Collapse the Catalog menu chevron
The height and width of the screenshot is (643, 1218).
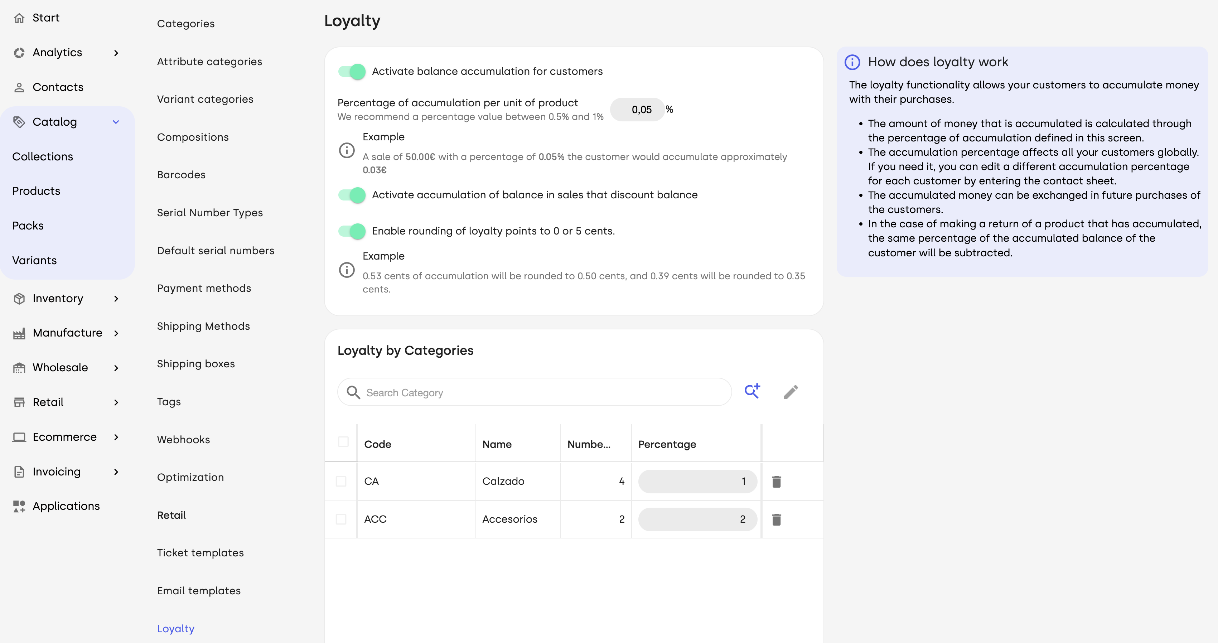tap(116, 122)
